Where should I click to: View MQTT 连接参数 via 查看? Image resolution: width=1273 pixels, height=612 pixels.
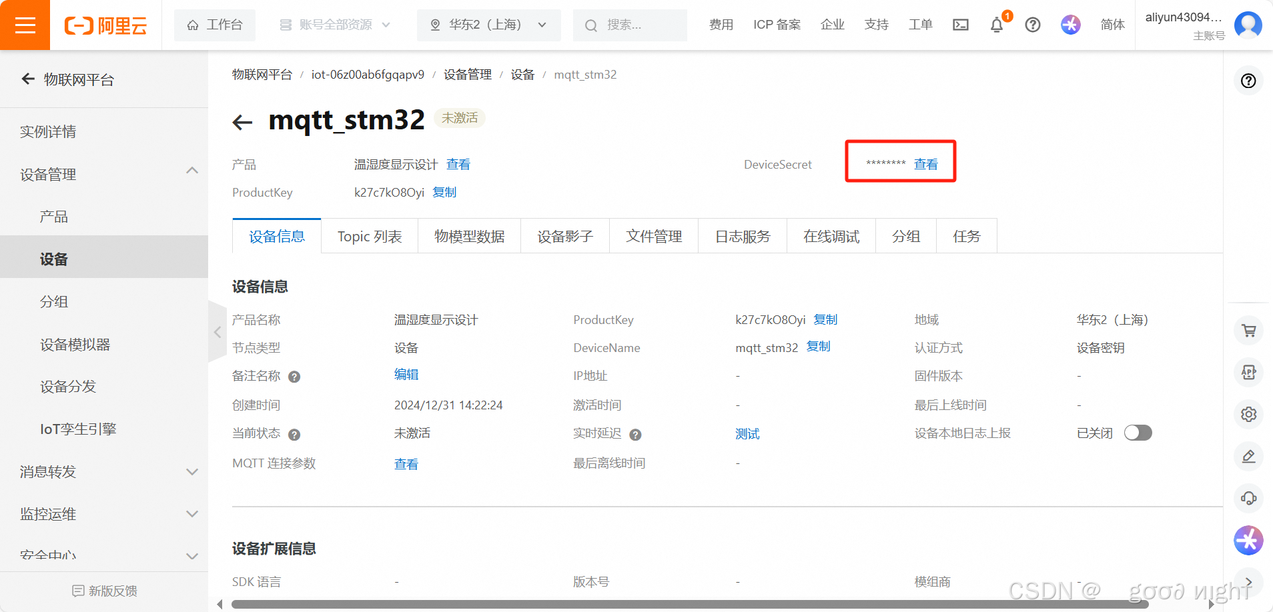pyautogui.click(x=406, y=464)
